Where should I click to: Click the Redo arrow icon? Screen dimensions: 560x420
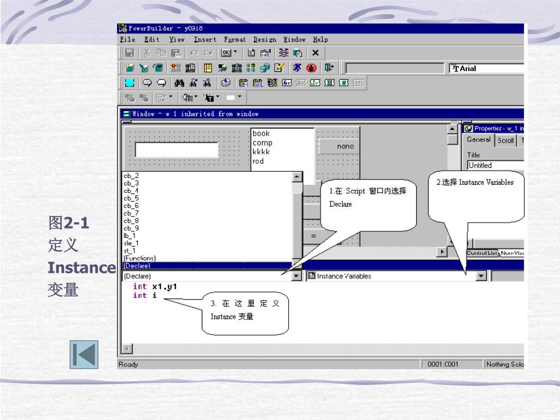pos(208,53)
